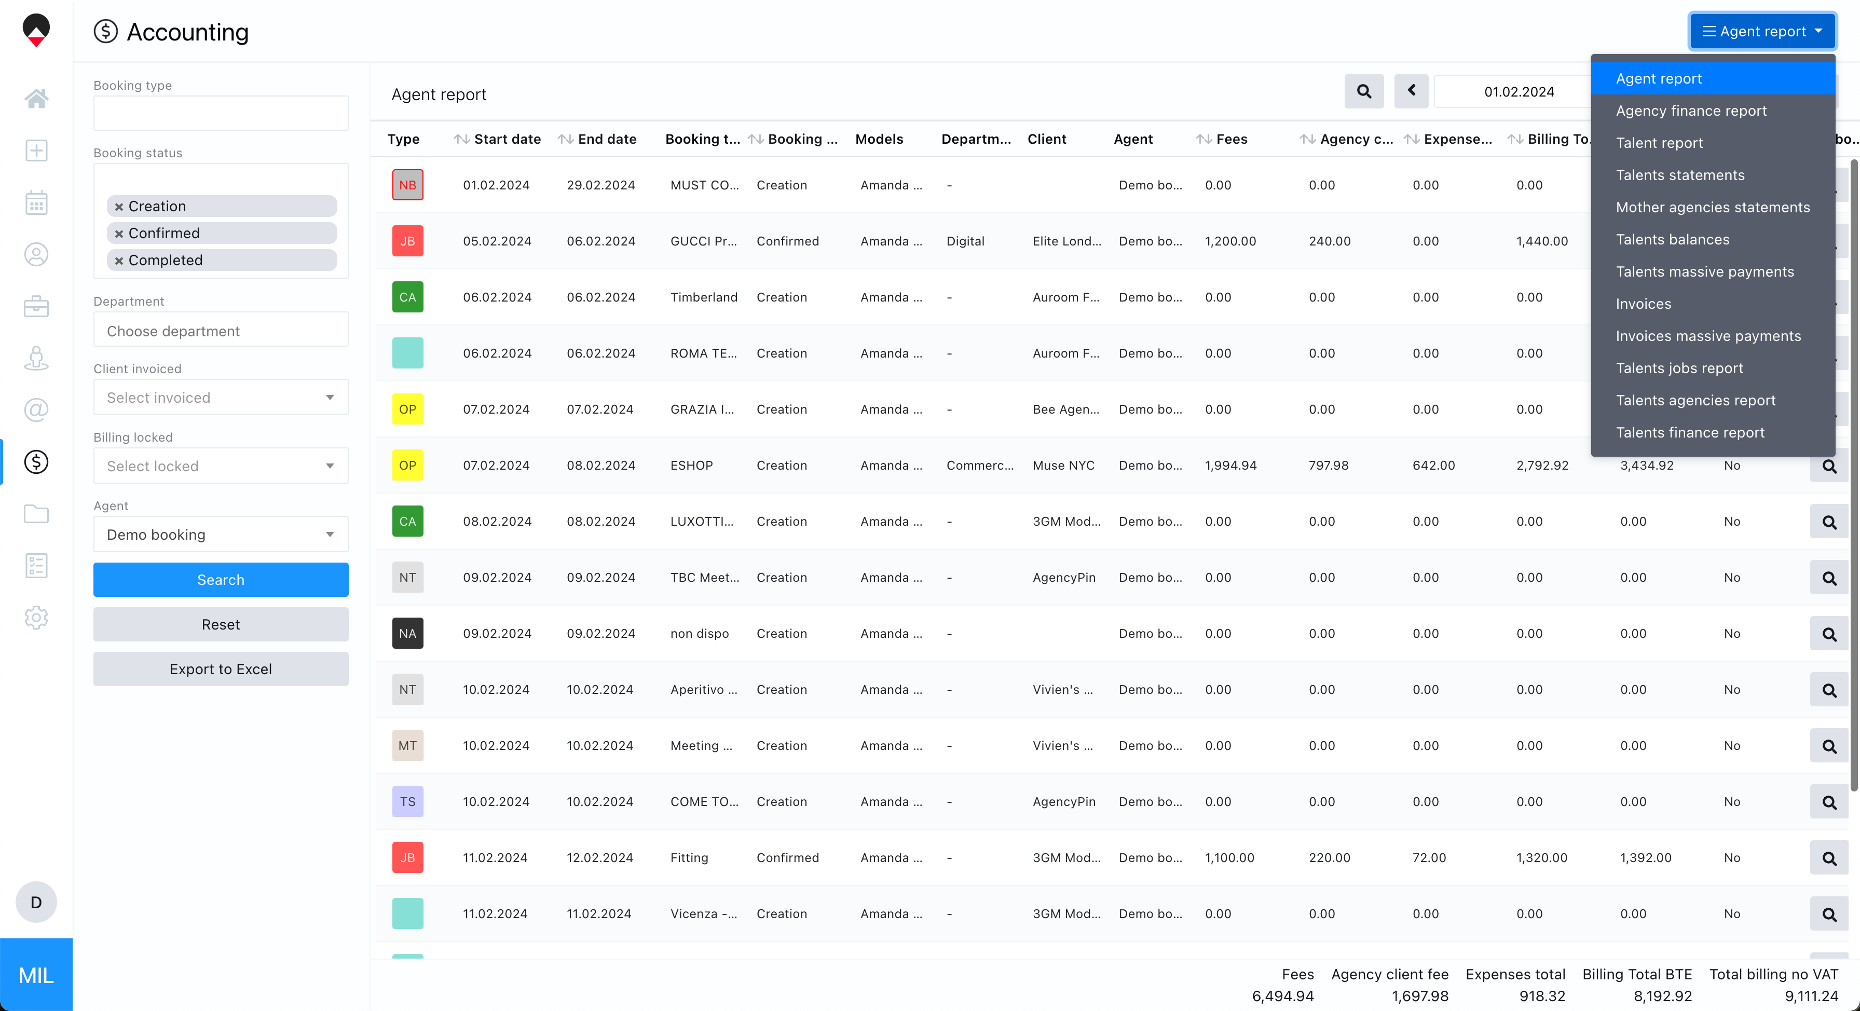Screen dimensions: 1860x1011
Task: Open details magnifier for Vicenza row
Action: point(1829,914)
